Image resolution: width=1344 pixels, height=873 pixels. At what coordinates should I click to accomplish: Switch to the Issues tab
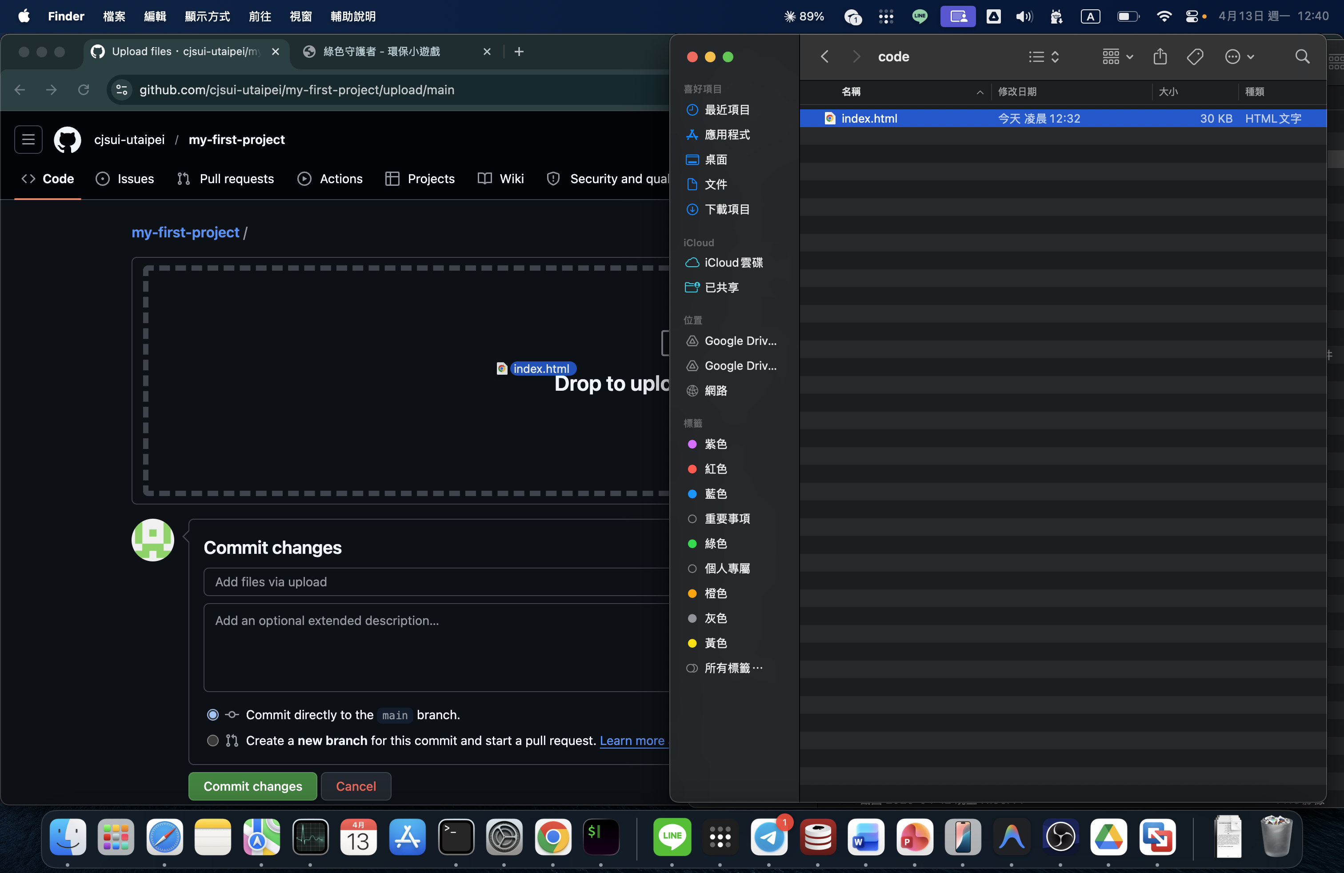point(125,178)
